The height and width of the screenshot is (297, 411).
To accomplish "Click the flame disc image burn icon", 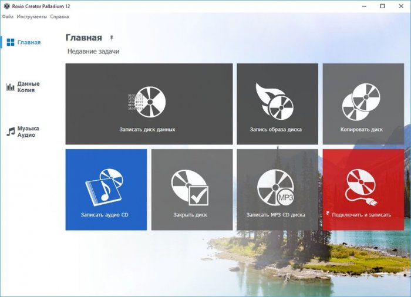I will [x=275, y=101].
